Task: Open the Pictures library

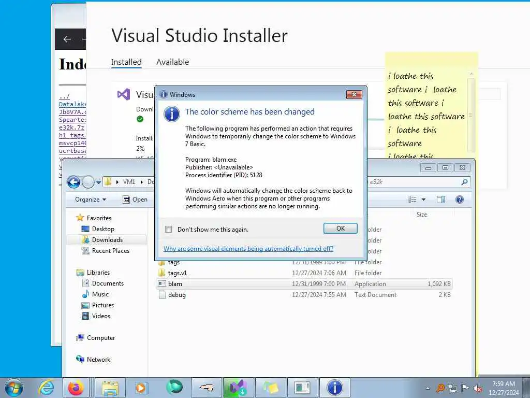Action: 103,305
